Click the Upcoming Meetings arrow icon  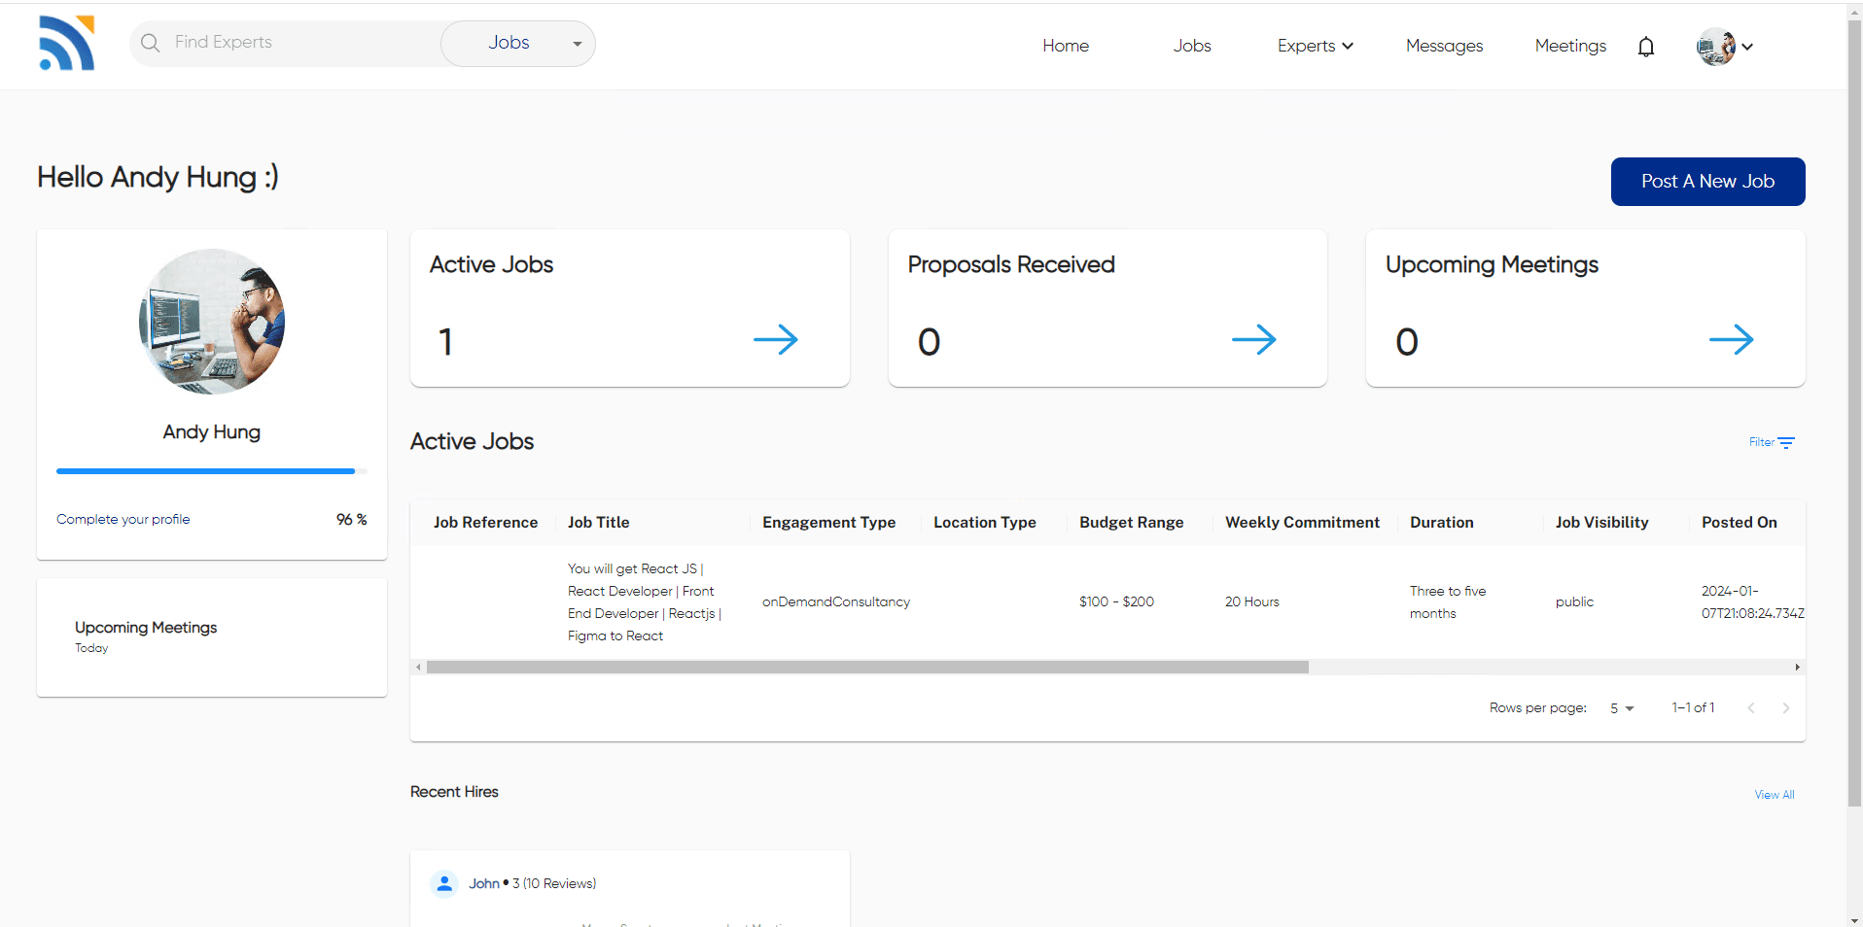[1731, 340]
